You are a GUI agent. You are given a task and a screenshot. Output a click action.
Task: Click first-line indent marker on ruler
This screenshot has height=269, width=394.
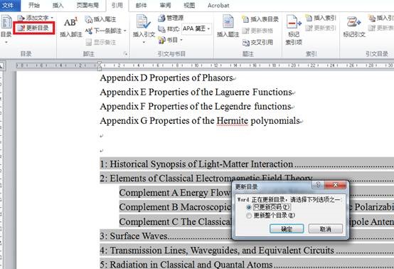coord(100,63)
